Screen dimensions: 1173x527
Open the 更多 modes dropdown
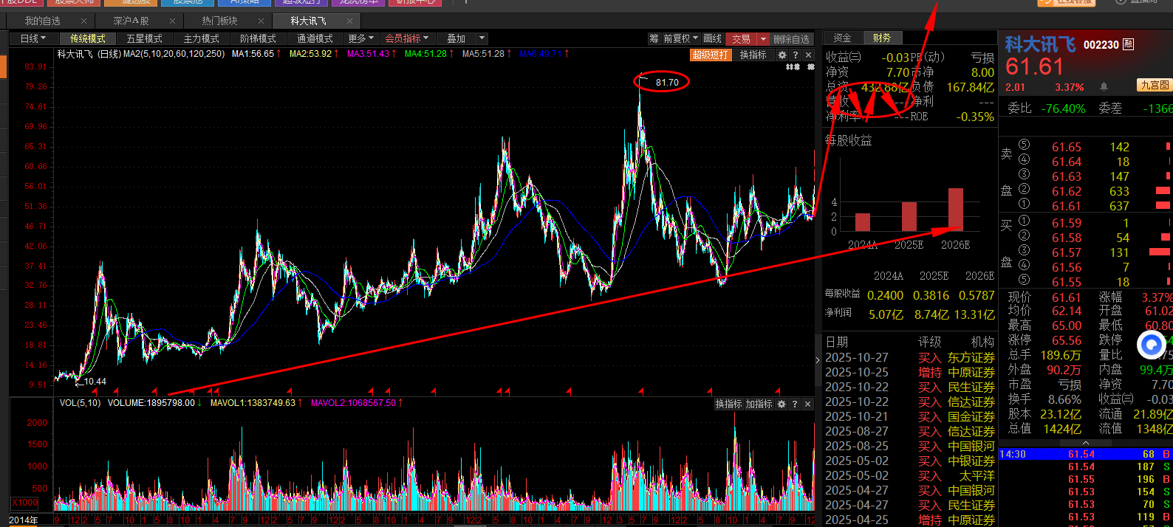[x=361, y=38]
